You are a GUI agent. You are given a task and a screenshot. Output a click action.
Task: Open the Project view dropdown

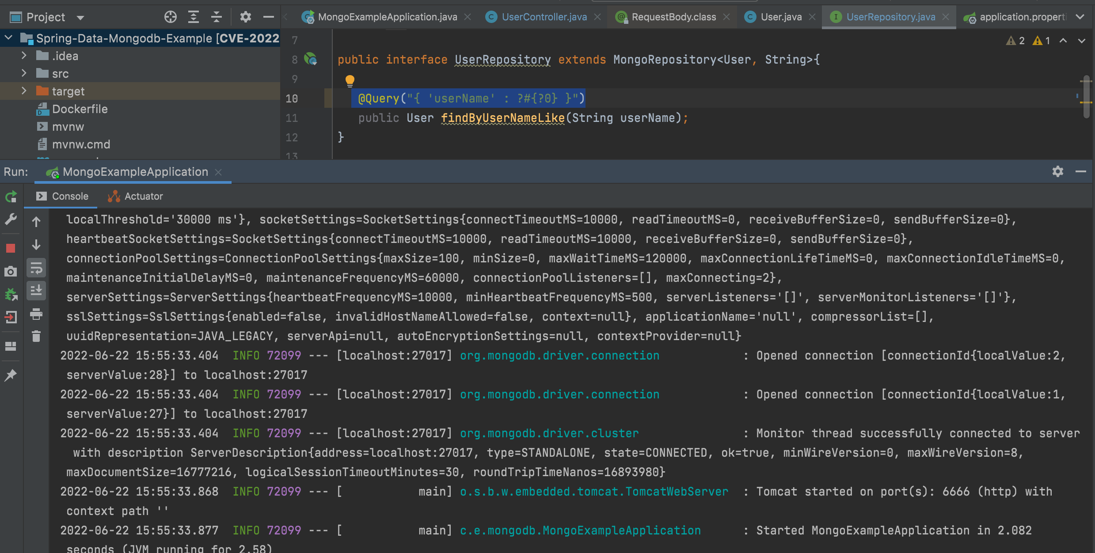(80, 18)
